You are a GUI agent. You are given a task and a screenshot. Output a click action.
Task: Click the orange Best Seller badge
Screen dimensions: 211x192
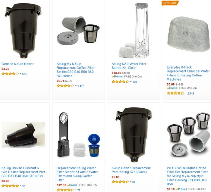(170, 3)
